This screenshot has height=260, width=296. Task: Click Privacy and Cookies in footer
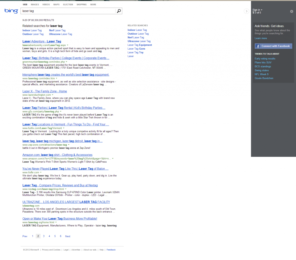coord(51,250)
